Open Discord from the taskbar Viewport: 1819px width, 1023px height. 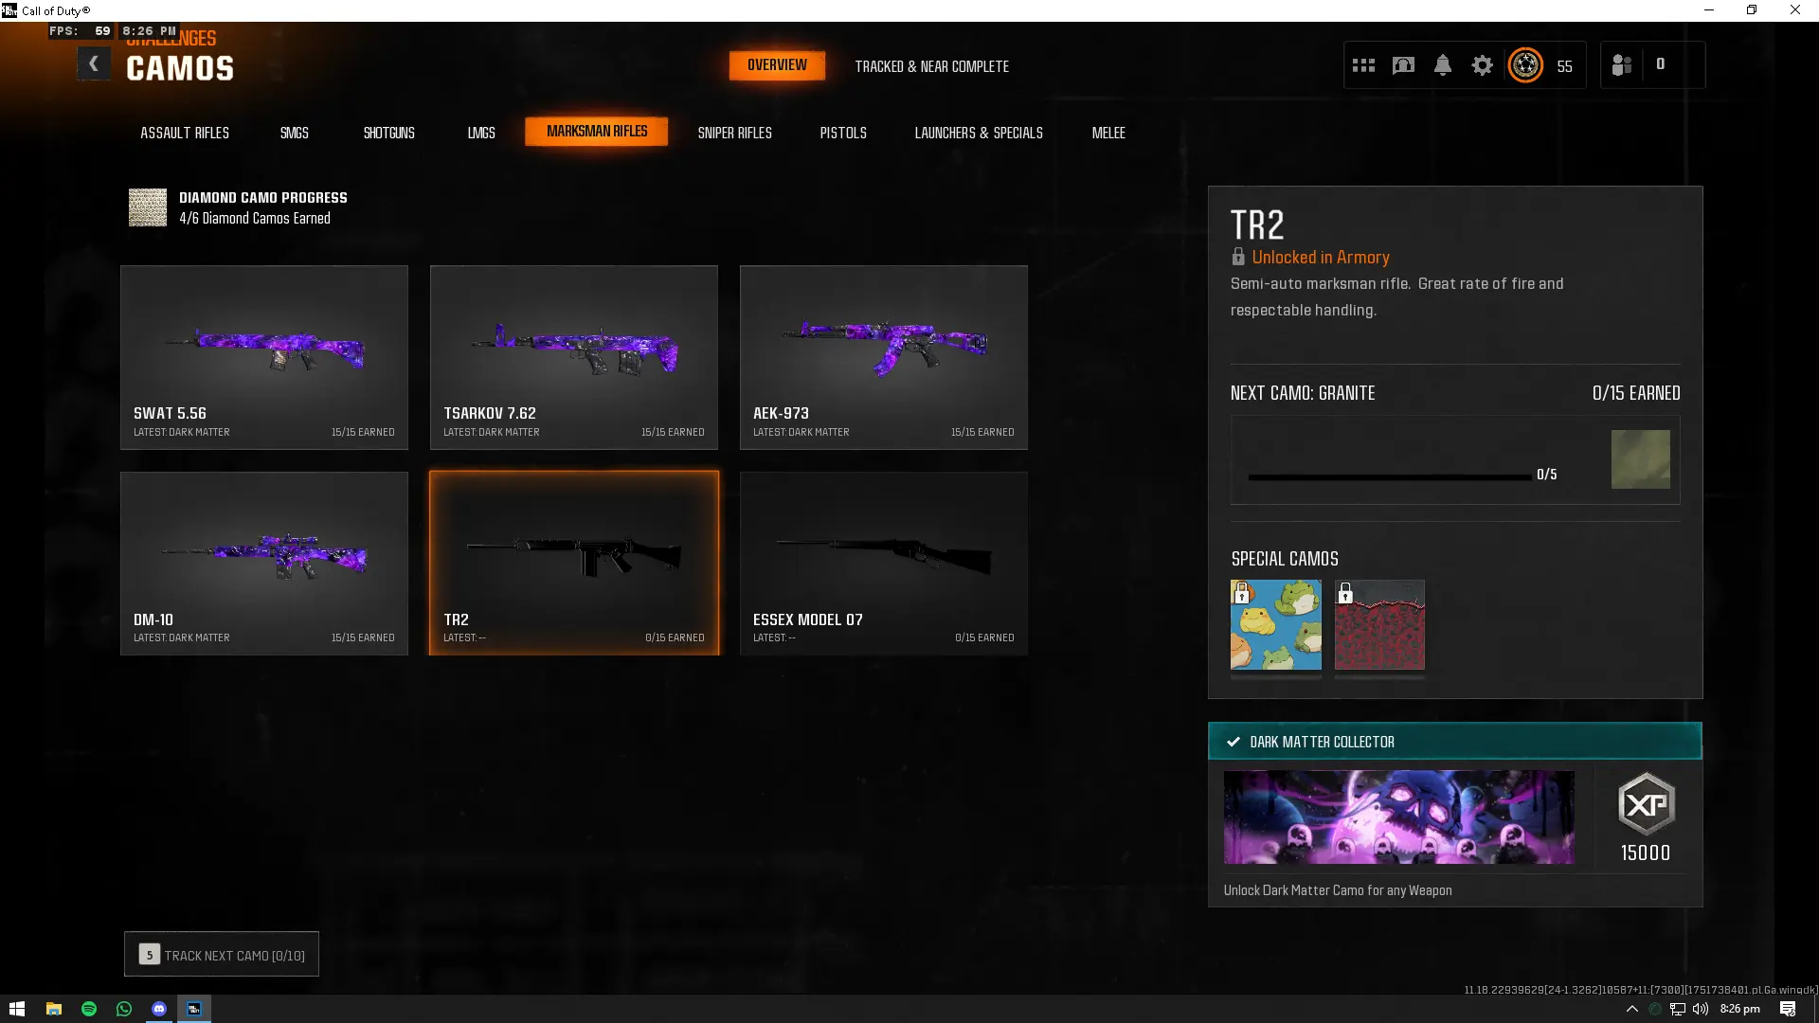pos(159,1009)
